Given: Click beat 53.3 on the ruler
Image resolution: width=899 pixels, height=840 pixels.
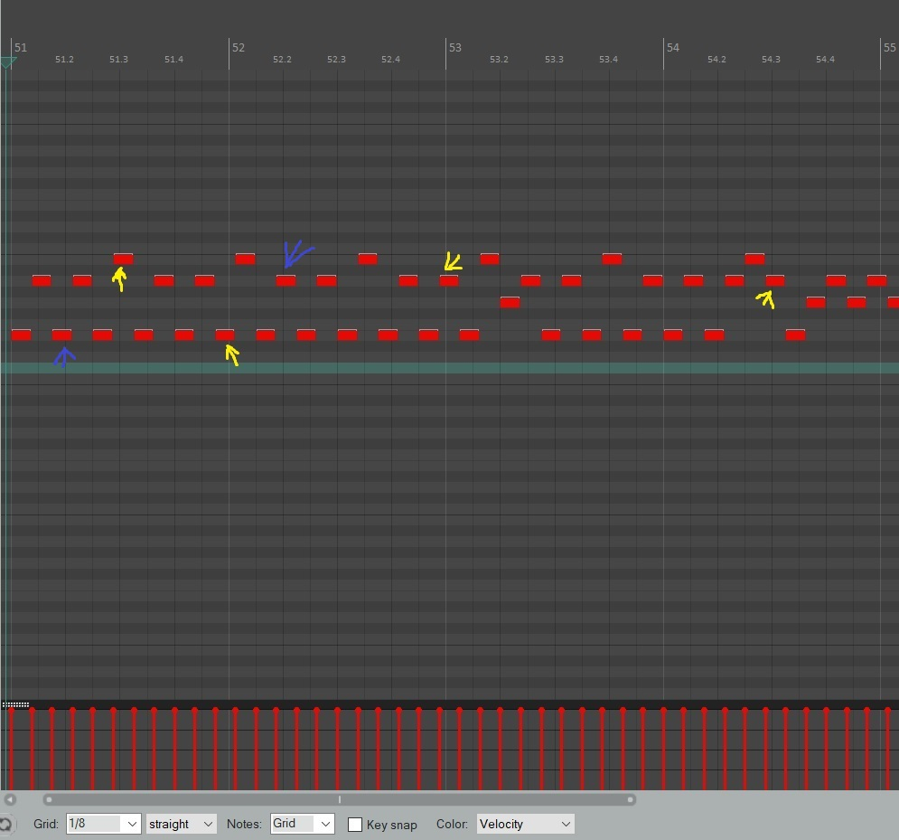Looking at the screenshot, I should 554,60.
